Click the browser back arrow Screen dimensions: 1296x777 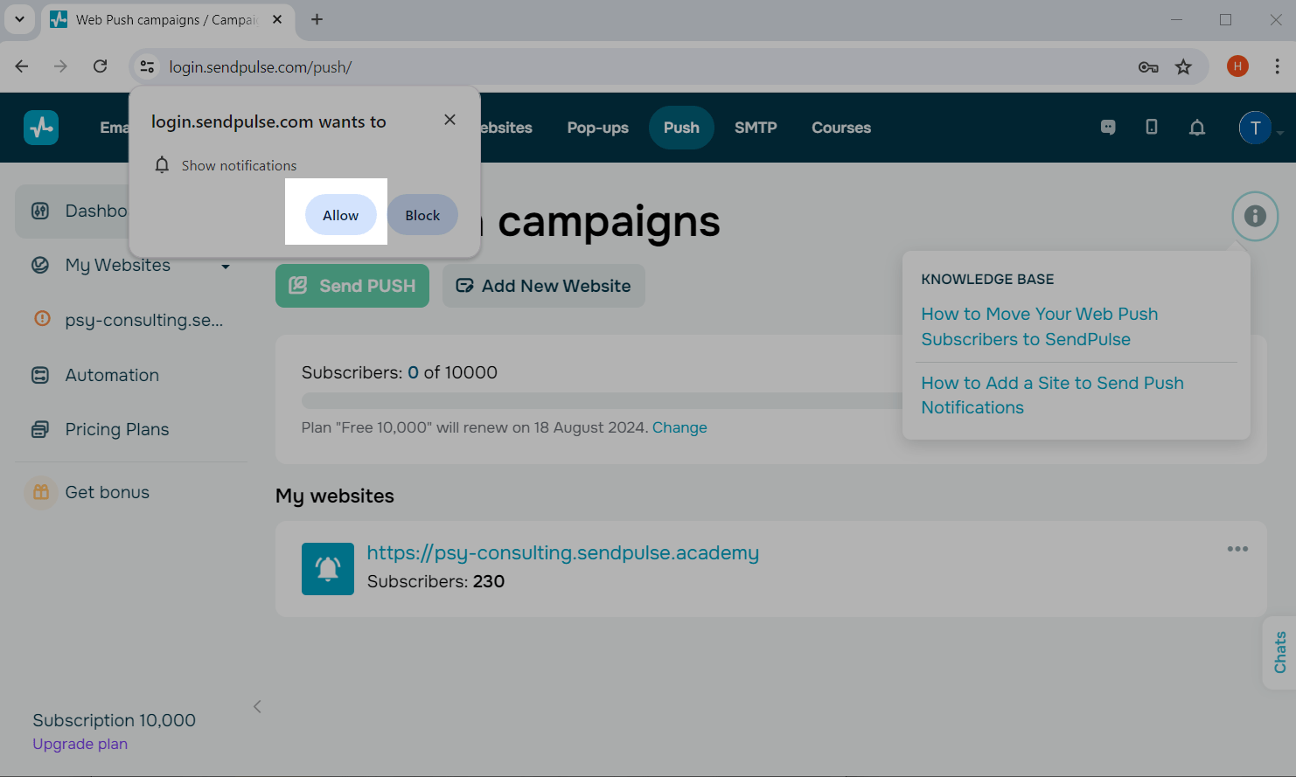[x=22, y=66]
